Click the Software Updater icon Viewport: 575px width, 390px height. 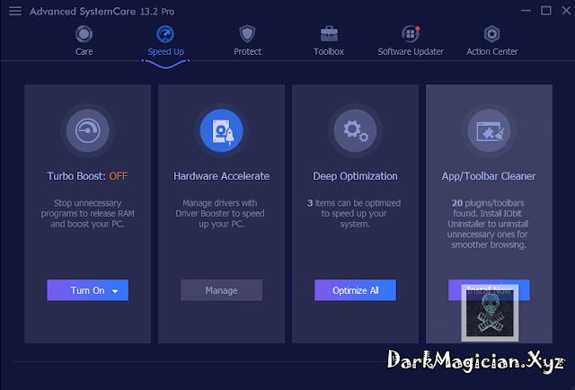(x=411, y=34)
